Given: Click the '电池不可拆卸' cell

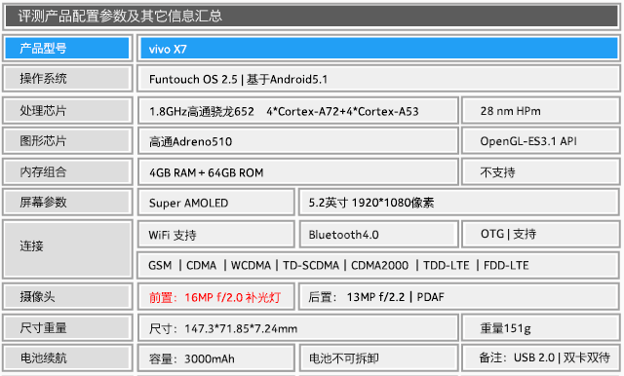Looking at the screenshot, I should [378, 358].
